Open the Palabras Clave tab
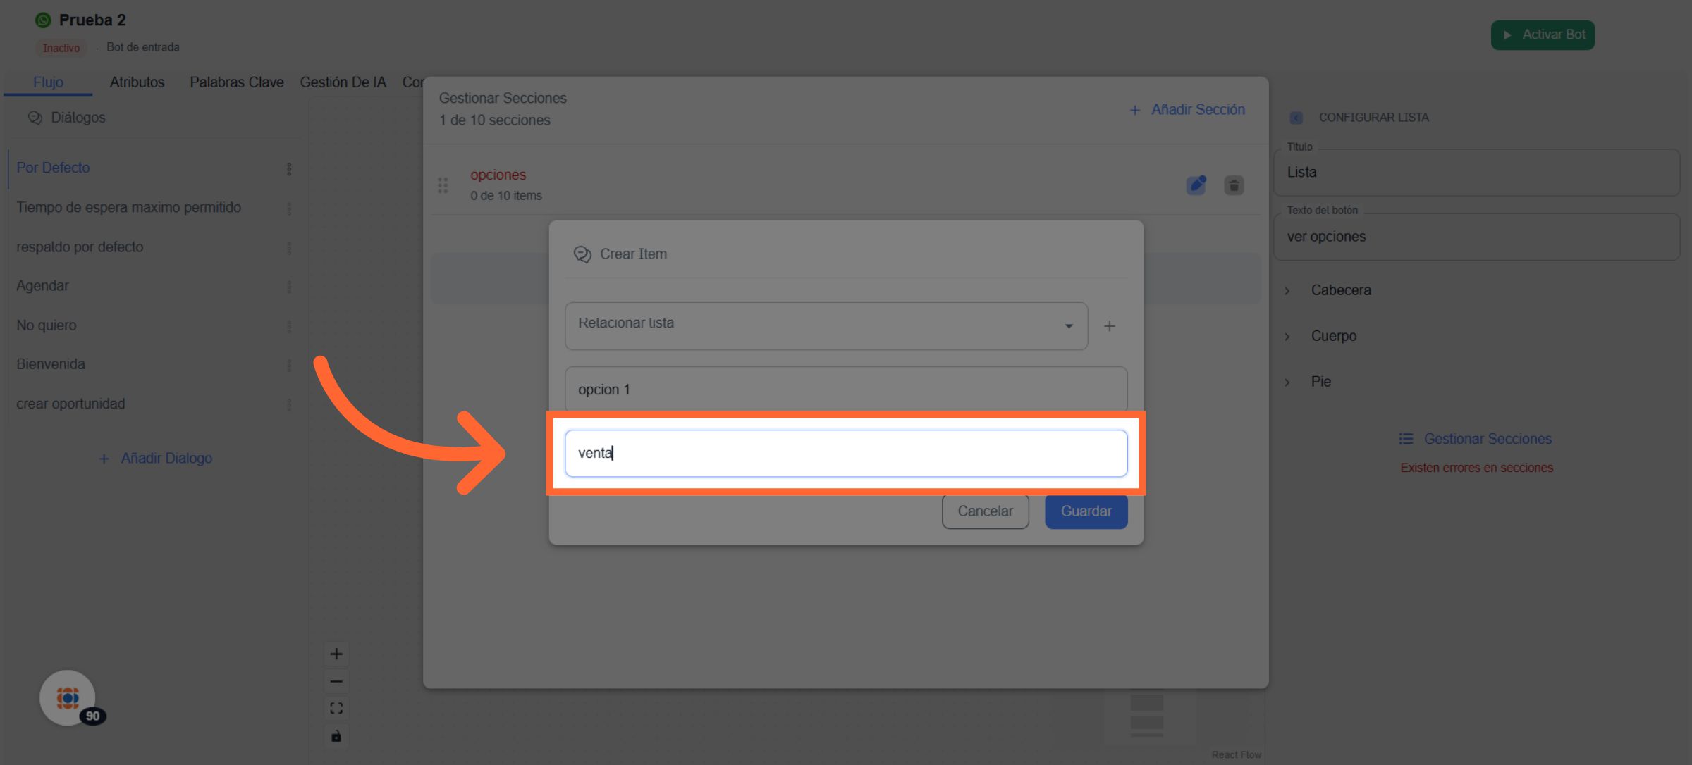Screen dimensions: 1692x765 coord(236,82)
